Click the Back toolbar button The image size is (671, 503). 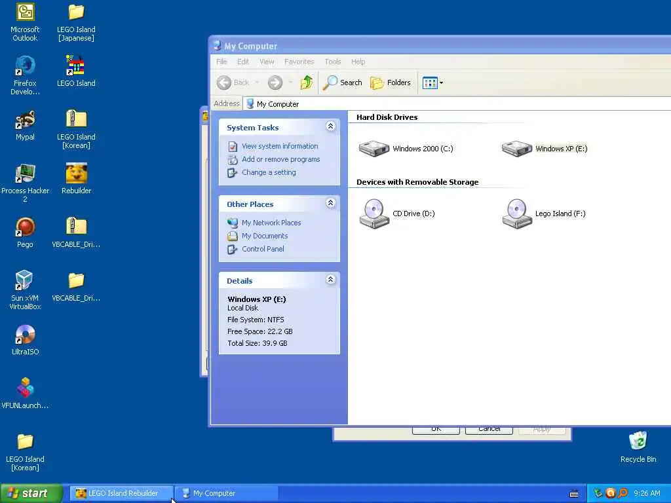click(233, 83)
